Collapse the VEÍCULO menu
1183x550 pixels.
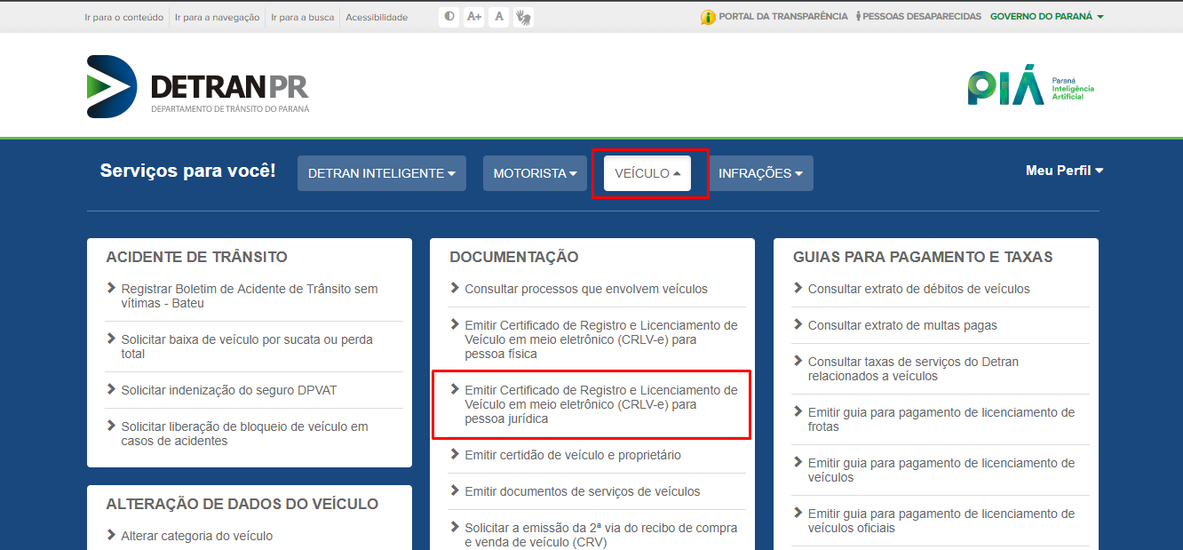click(x=647, y=173)
